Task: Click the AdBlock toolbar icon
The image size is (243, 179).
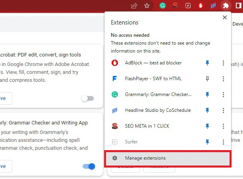Action: pyautogui.click(x=201, y=6)
